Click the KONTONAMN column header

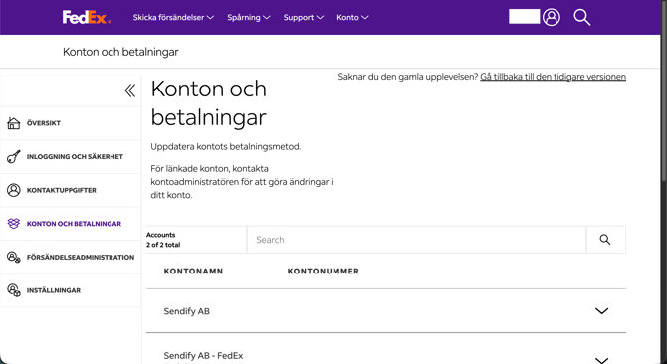point(193,271)
